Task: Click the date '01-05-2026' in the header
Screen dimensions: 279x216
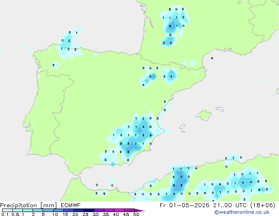Action: point(189,205)
